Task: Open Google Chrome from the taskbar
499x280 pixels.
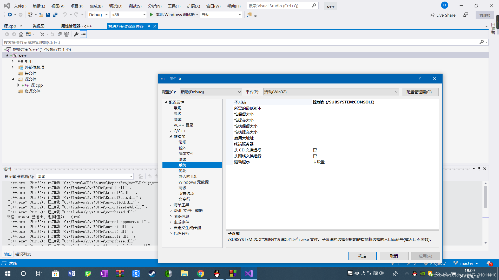Action: click(x=200, y=274)
